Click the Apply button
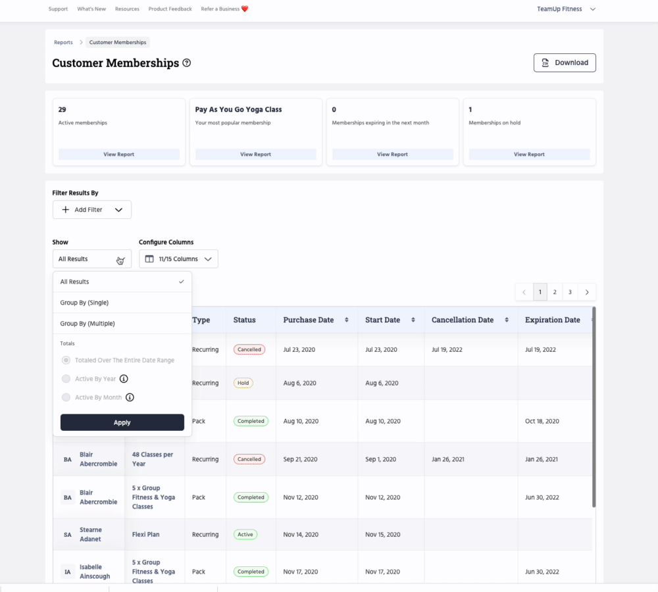Image resolution: width=658 pixels, height=592 pixels. pyautogui.click(x=122, y=422)
